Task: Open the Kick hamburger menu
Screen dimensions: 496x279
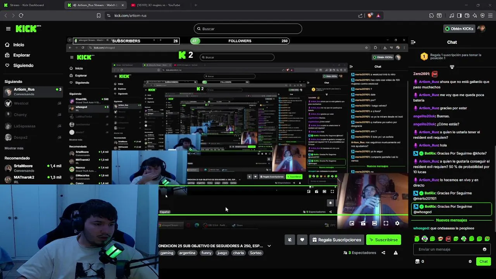Action: (x=8, y=29)
